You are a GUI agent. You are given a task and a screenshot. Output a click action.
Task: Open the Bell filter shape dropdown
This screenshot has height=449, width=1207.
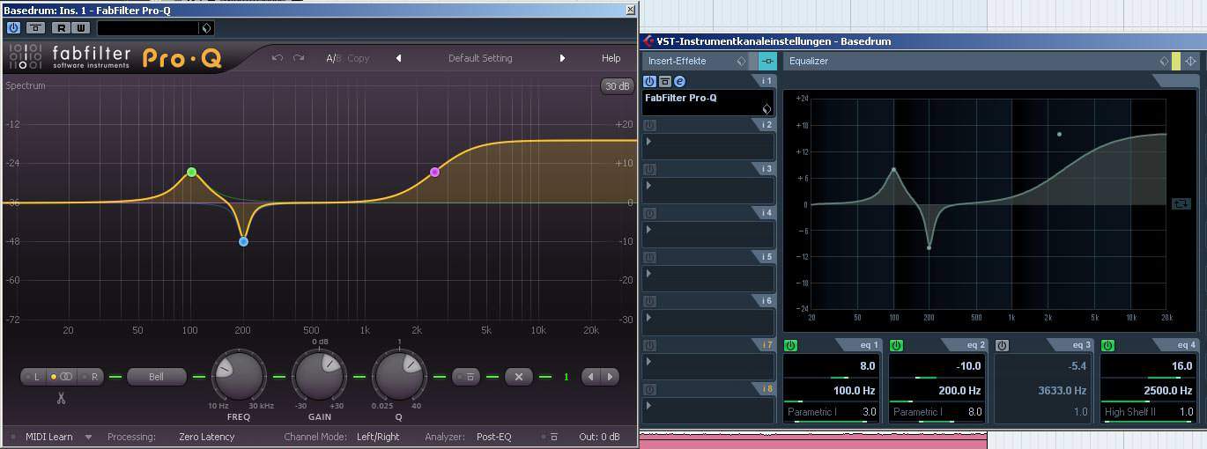coord(156,377)
